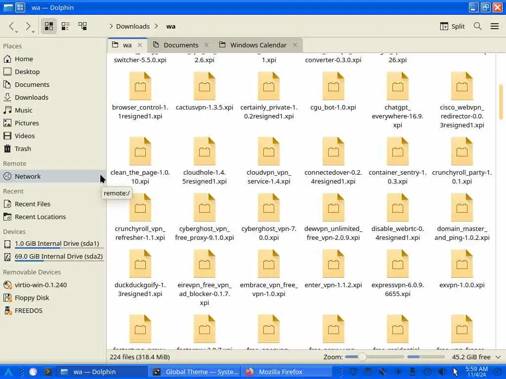Select certainly_private-1.0.2resigned1.xpi file icon
Image resolution: width=506 pixels, height=379 pixels.
(269, 86)
